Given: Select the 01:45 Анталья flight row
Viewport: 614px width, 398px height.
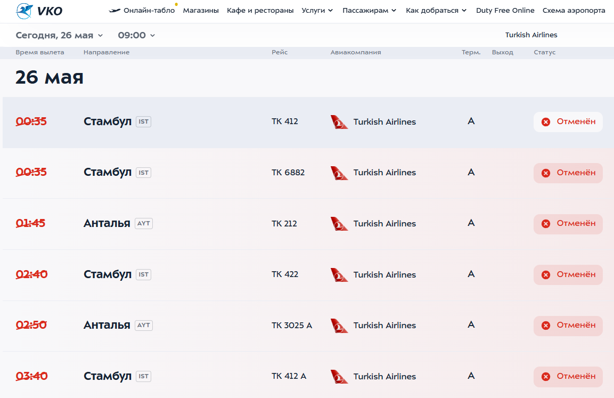Looking at the screenshot, I should coord(213,224).
